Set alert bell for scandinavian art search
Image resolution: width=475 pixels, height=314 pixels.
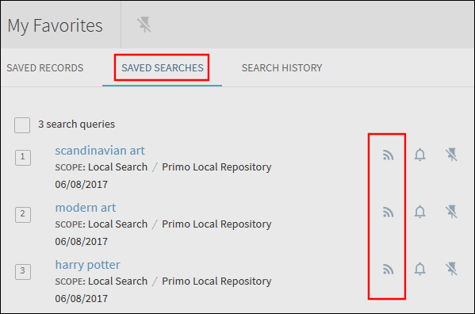419,155
